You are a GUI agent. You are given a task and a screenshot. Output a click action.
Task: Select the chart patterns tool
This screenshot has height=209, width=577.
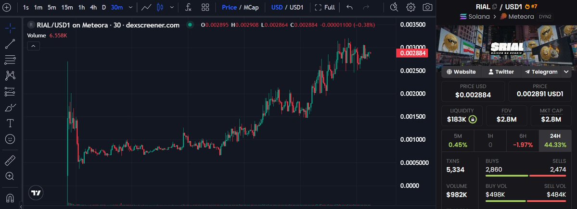click(10, 75)
